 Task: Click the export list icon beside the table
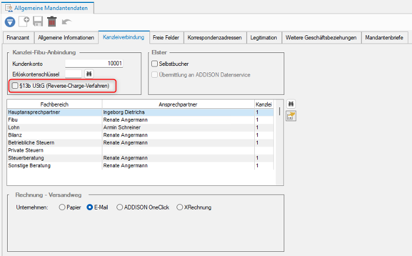(291, 116)
